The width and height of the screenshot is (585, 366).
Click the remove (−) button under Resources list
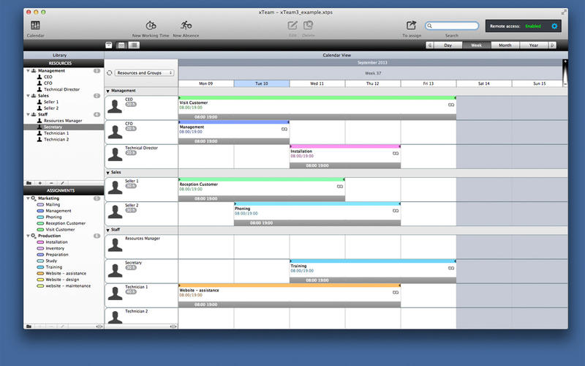[x=50, y=182]
